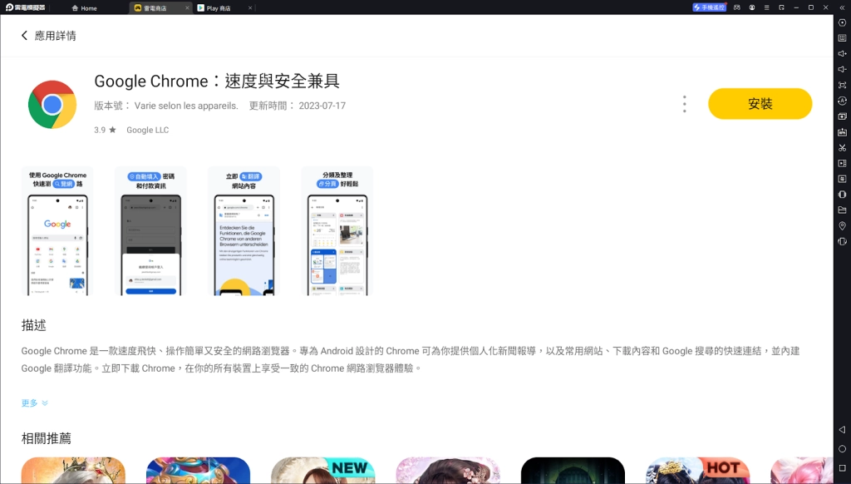851x484 pixels.
Task: Go back using the 應用詳情 arrow
Action: point(24,36)
